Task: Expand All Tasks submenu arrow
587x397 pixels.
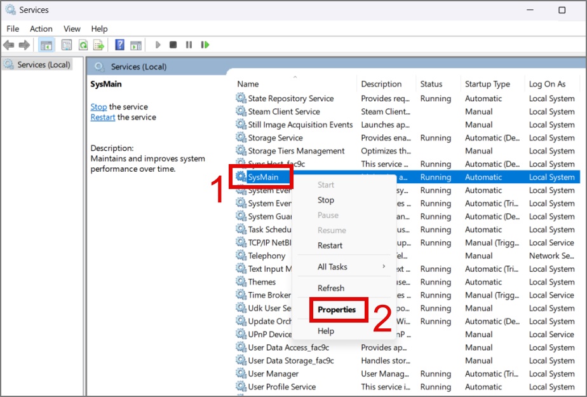Action: (384, 266)
